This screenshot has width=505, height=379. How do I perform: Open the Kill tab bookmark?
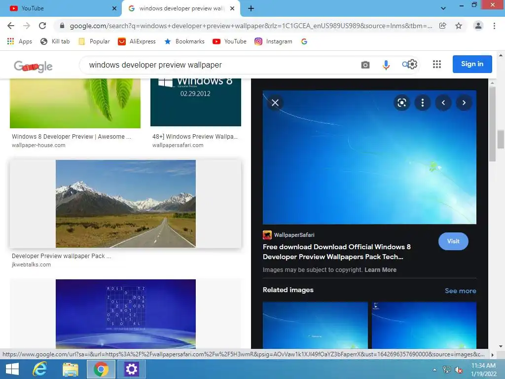[55, 41]
